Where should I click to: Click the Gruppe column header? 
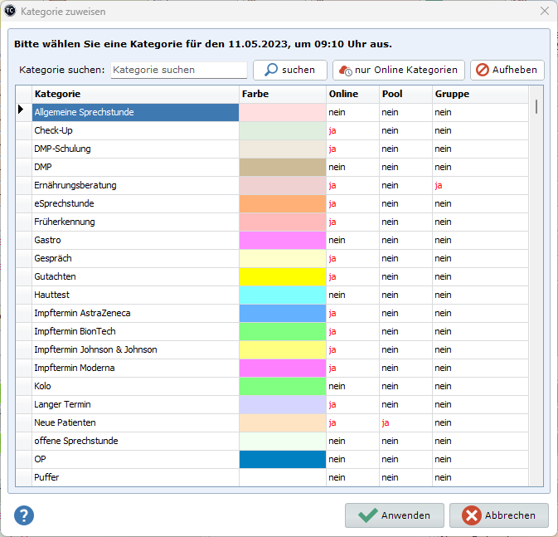click(481, 94)
